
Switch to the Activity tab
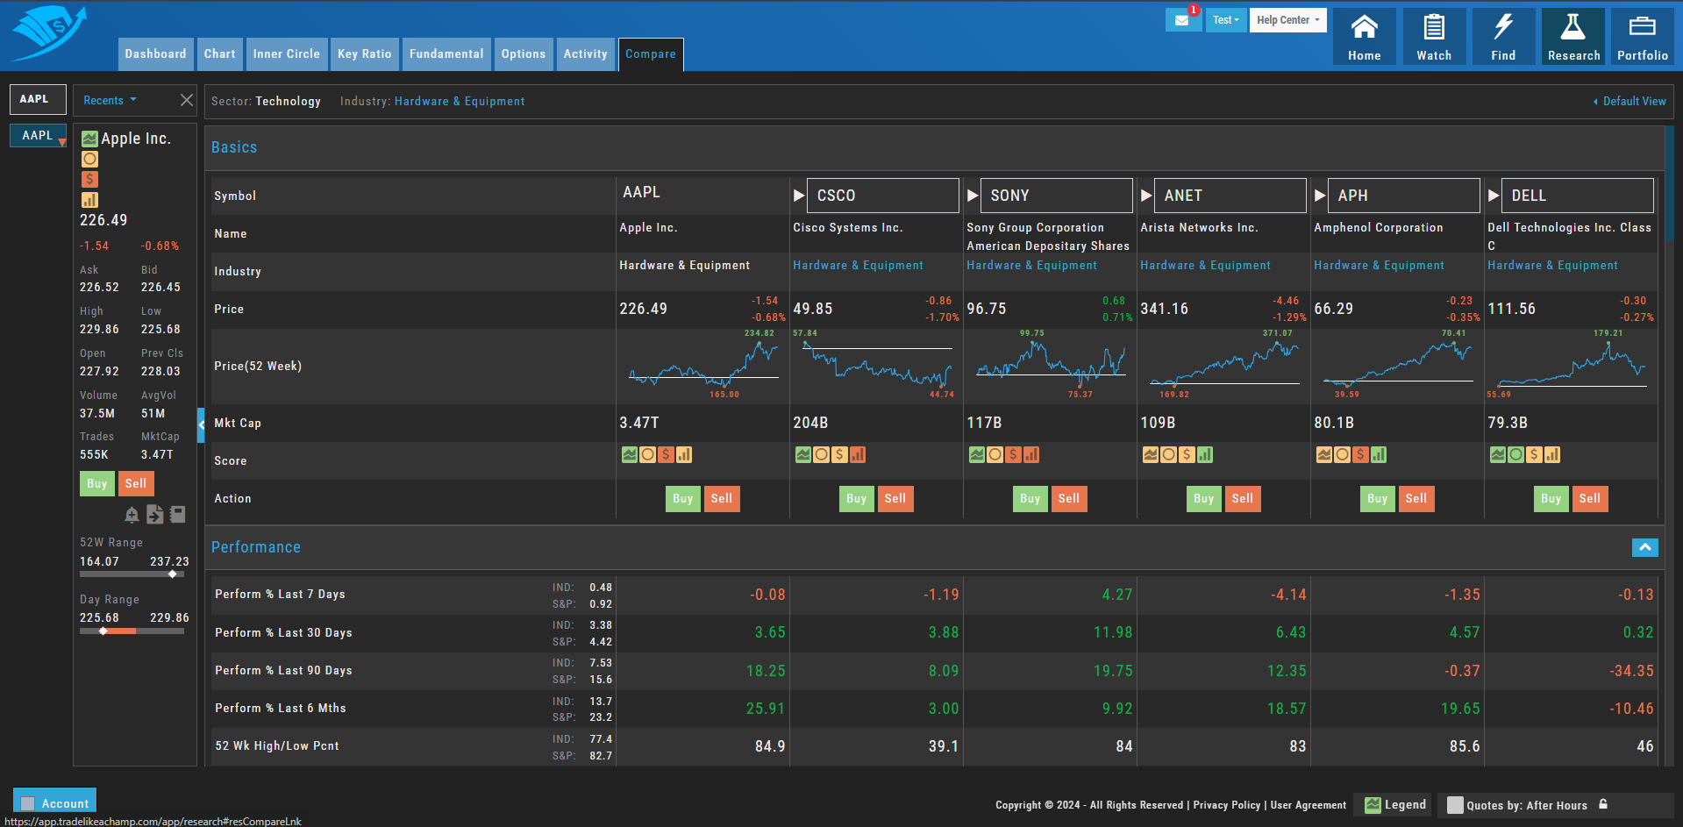coord(585,54)
